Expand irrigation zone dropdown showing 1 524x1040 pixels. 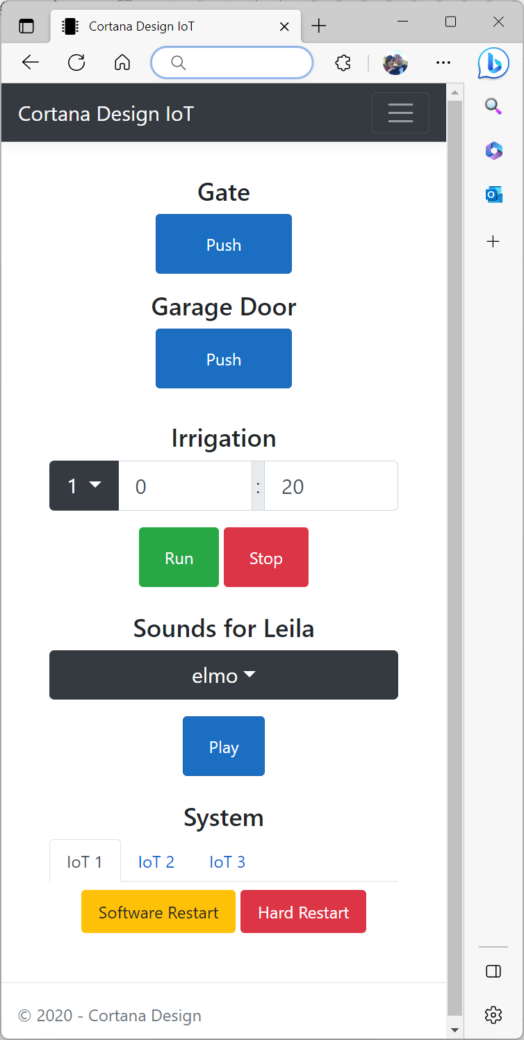coord(84,486)
